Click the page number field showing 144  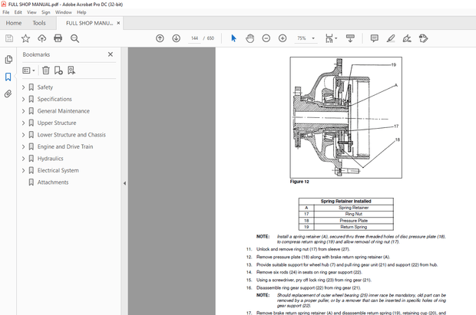(194, 38)
